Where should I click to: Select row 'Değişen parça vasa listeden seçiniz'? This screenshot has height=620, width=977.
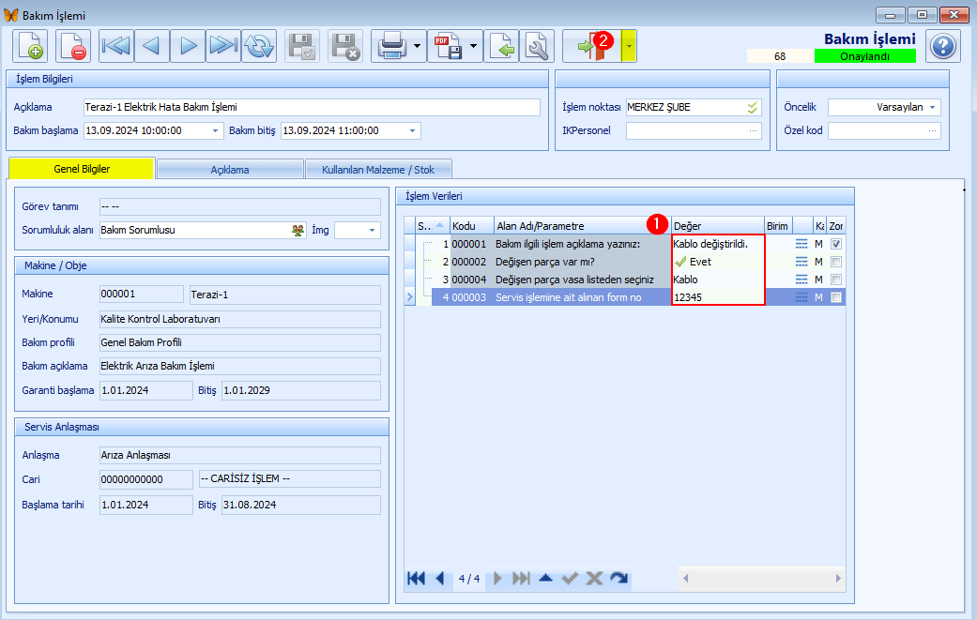(x=624, y=280)
